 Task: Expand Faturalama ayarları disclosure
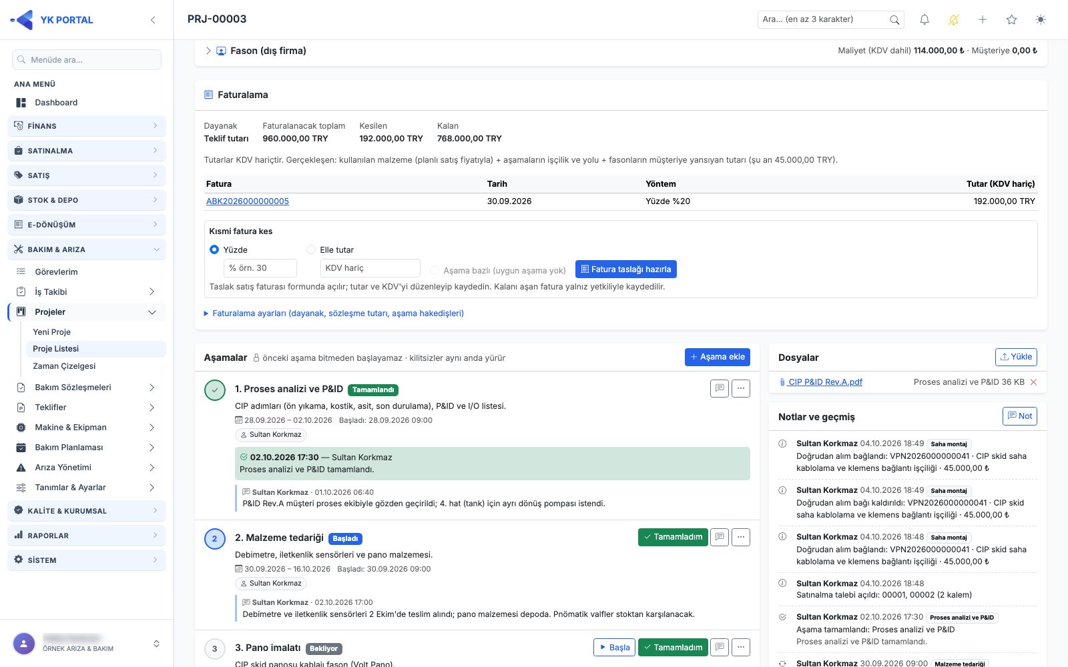[x=334, y=313]
